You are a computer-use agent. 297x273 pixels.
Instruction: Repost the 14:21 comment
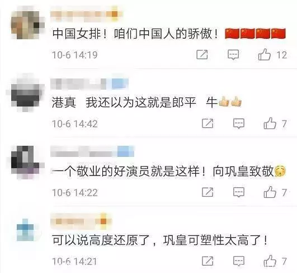[208, 261]
